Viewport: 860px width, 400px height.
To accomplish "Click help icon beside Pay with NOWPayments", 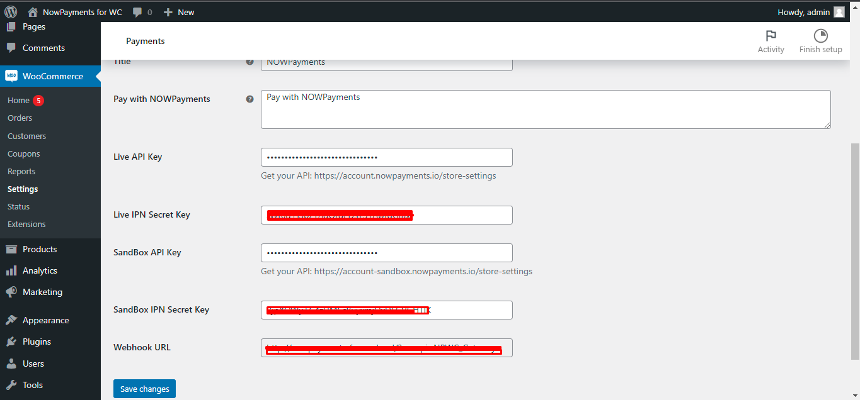I will click(250, 99).
